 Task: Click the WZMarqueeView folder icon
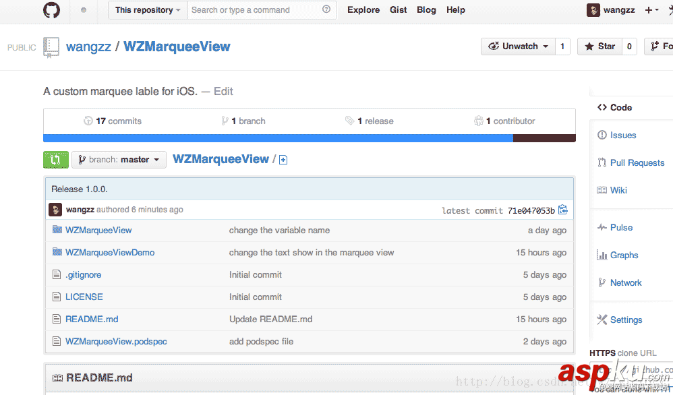pyautogui.click(x=57, y=229)
